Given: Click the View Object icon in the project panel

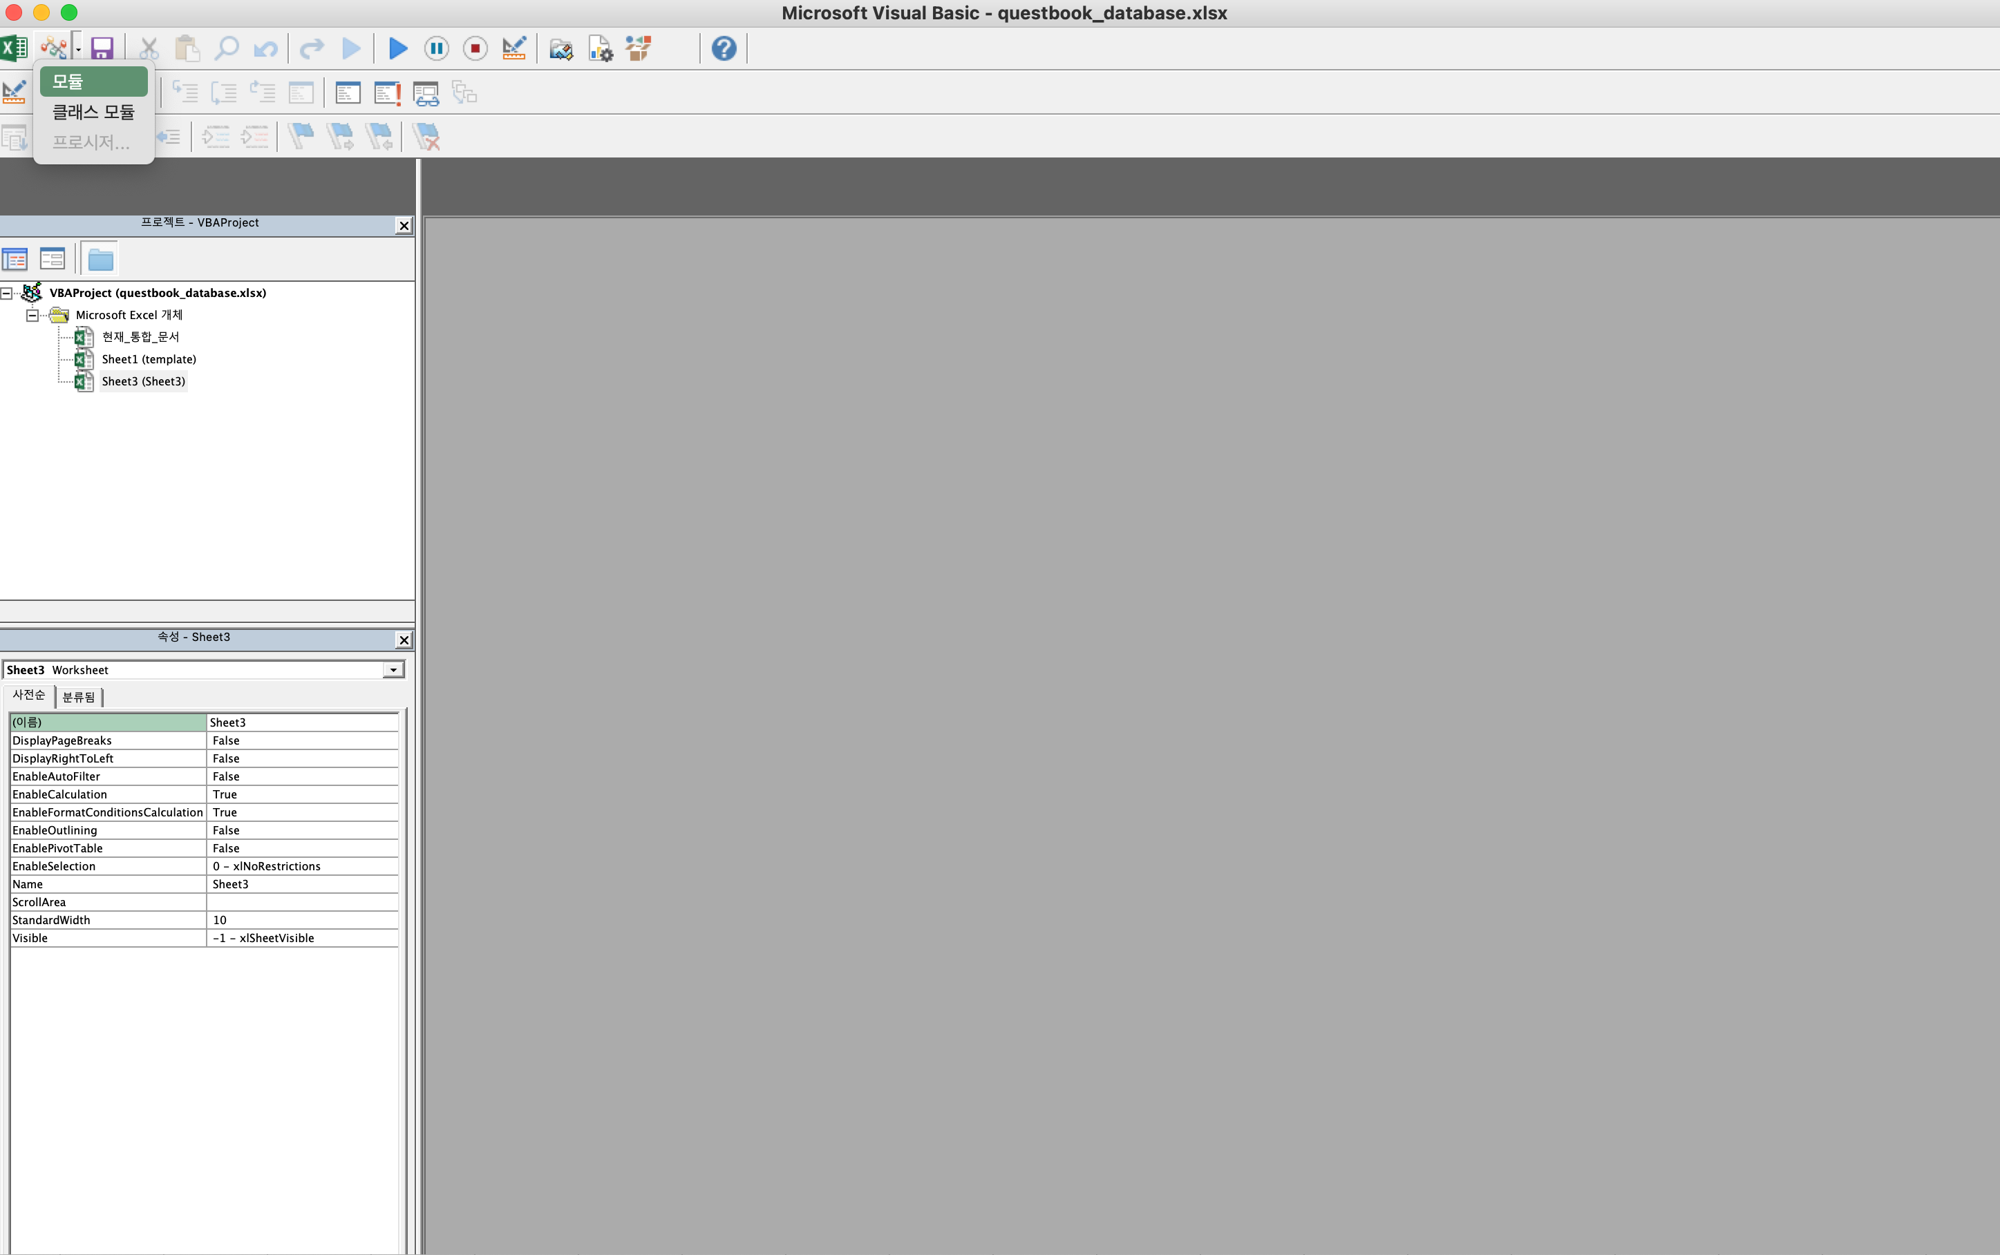Looking at the screenshot, I should (53, 260).
